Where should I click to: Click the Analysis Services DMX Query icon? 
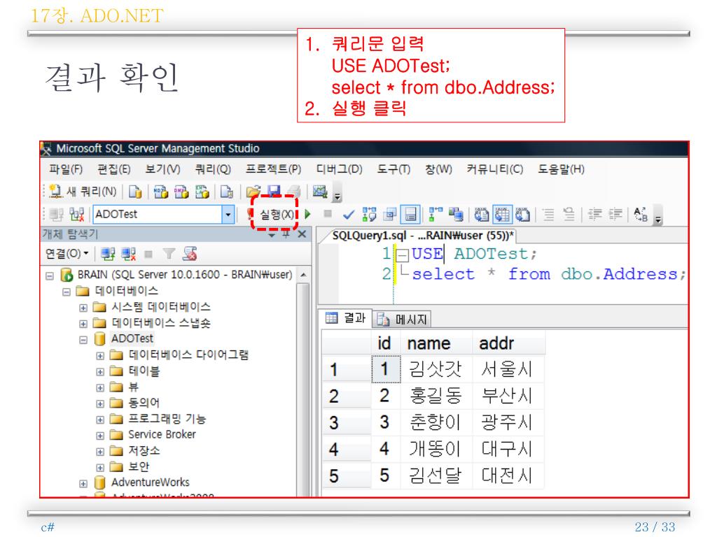point(181,192)
